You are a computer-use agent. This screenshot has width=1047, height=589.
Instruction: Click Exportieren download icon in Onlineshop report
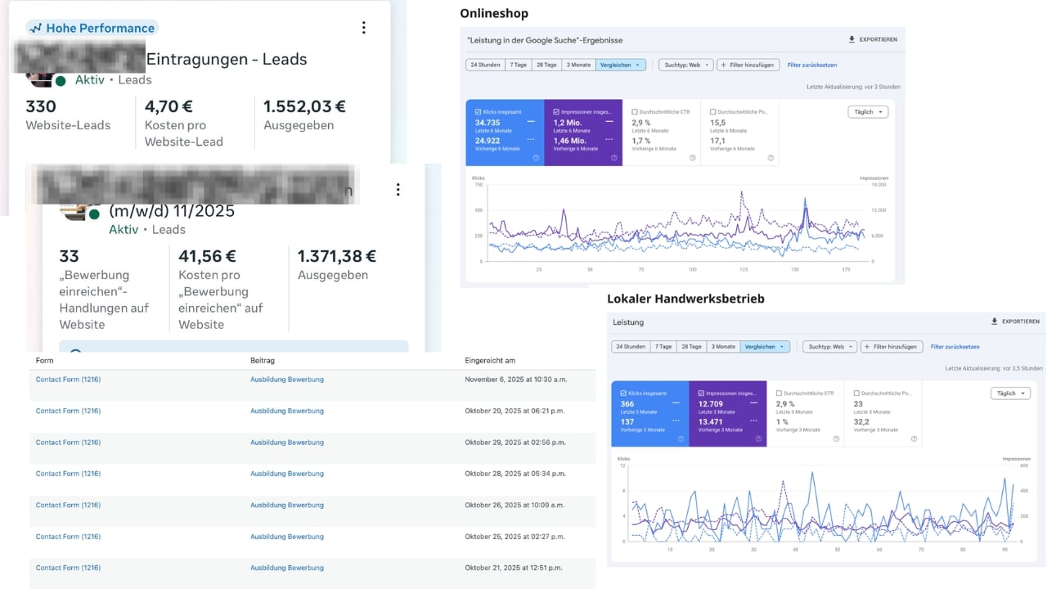(x=852, y=39)
